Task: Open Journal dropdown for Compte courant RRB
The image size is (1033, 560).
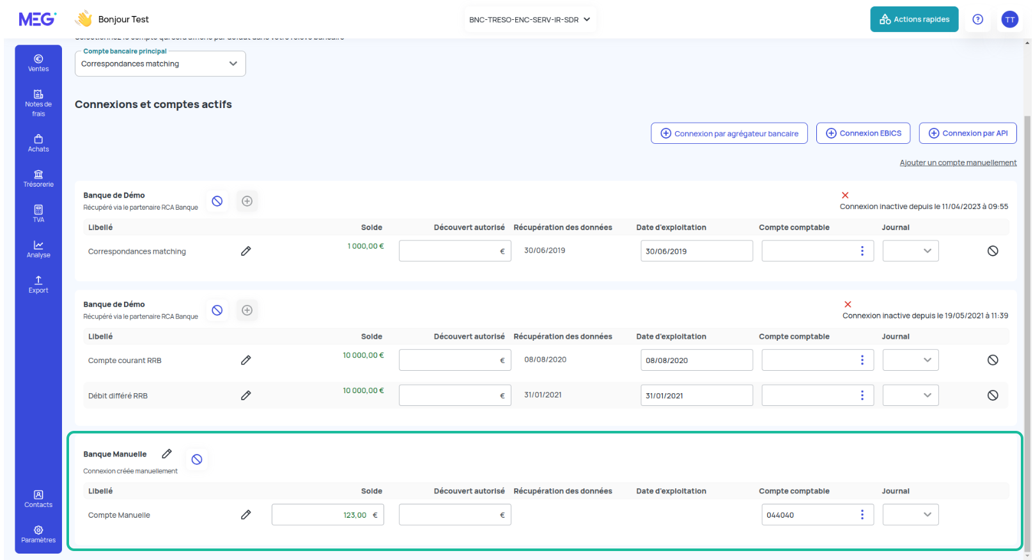Action: pyautogui.click(x=911, y=360)
